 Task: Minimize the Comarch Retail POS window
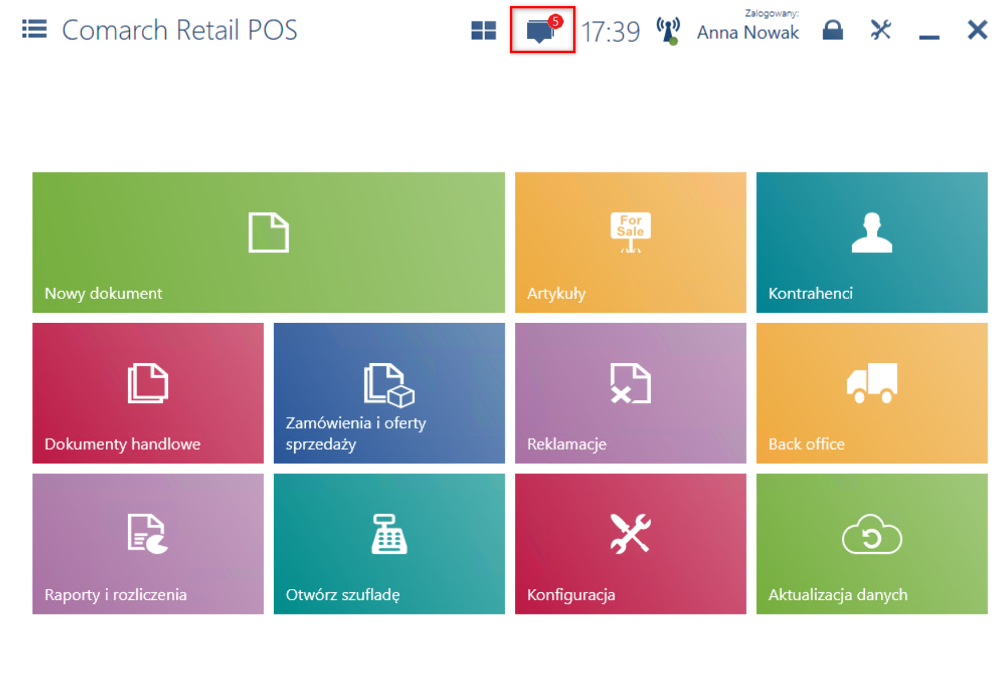coord(929,37)
